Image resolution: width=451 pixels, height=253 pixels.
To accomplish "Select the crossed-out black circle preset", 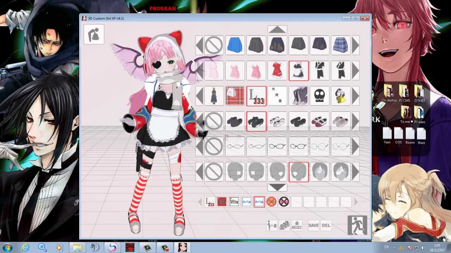I will [x=284, y=202].
